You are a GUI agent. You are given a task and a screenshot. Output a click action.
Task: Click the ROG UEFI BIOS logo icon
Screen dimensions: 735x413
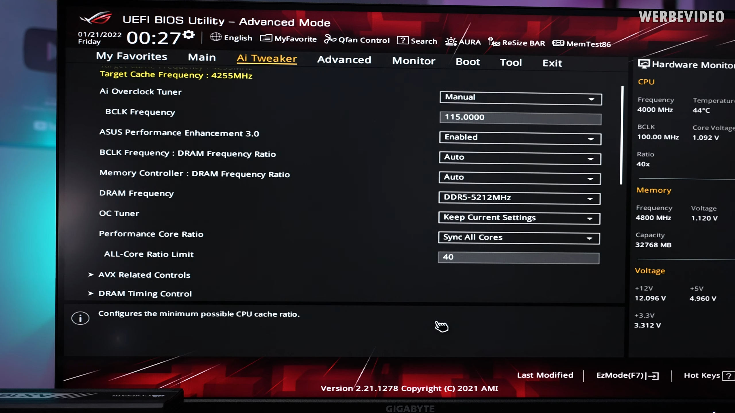click(95, 19)
